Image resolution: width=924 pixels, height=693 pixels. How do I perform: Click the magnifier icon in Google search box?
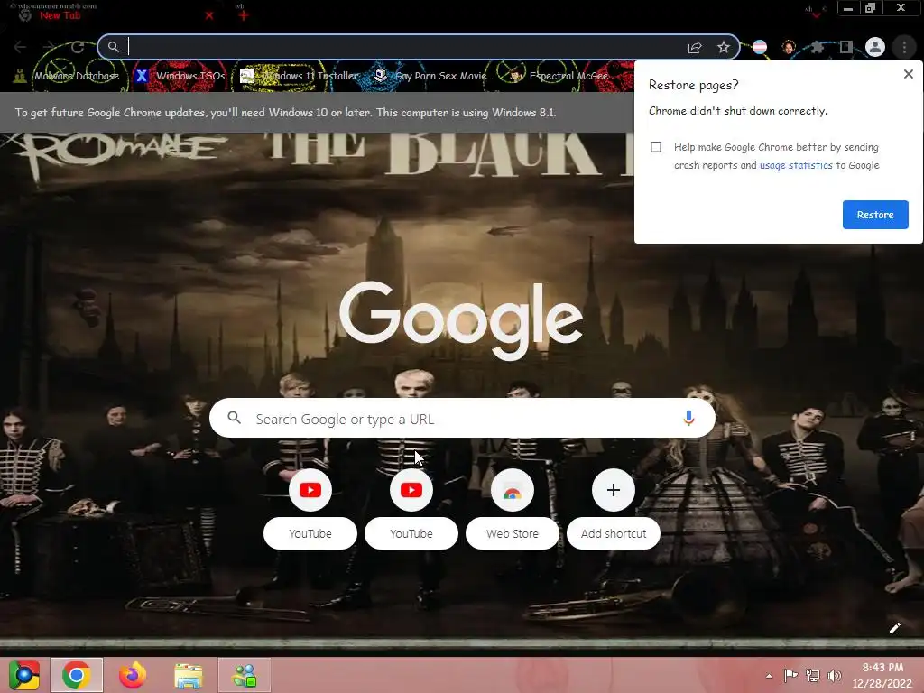click(x=234, y=418)
